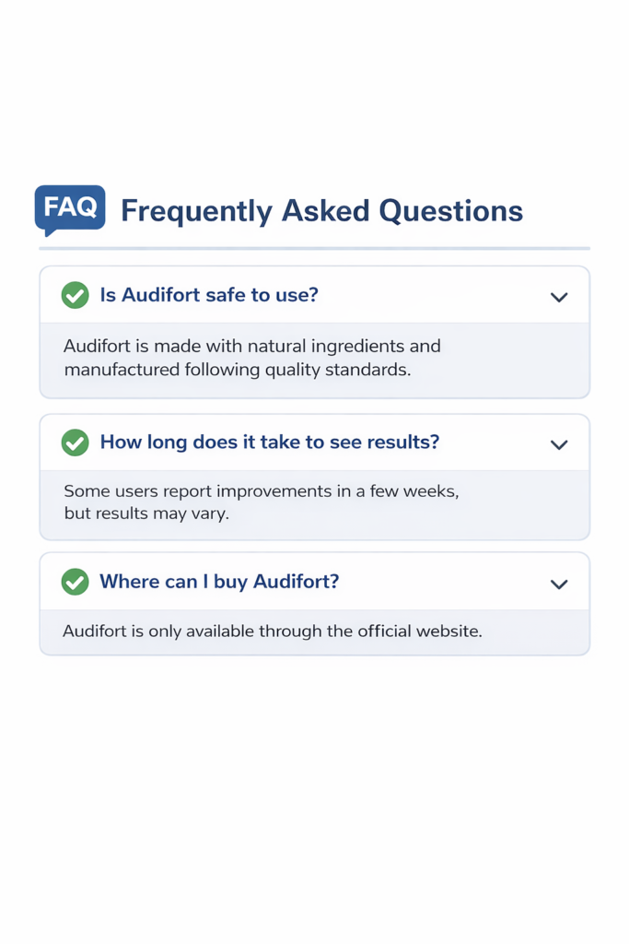629x944 pixels.
Task: Click the blue FAQ speech bubble icon
Action: point(70,207)
